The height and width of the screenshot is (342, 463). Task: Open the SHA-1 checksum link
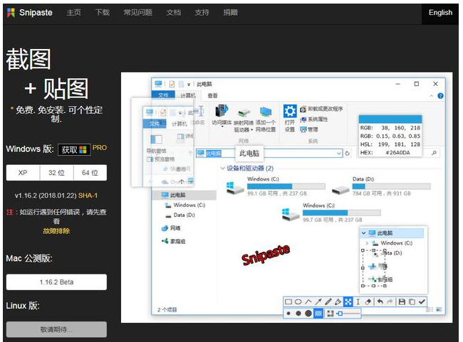(88, 196)
